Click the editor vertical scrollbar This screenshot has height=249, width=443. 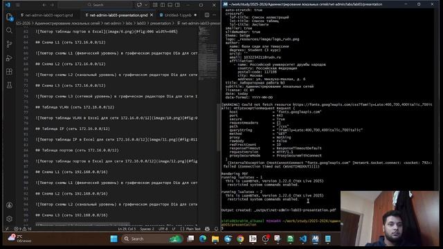[219, 127]
